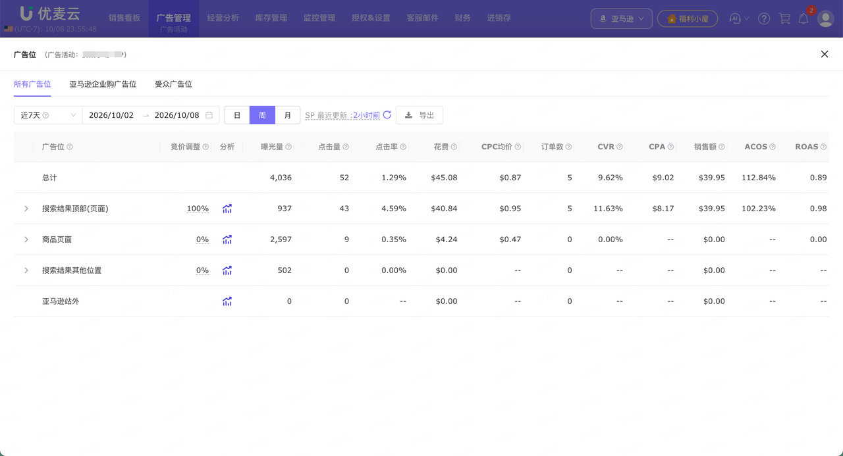Show help tooltip for CVR column
The width and height of the screenshot is (843, 456).
(620, 147)
